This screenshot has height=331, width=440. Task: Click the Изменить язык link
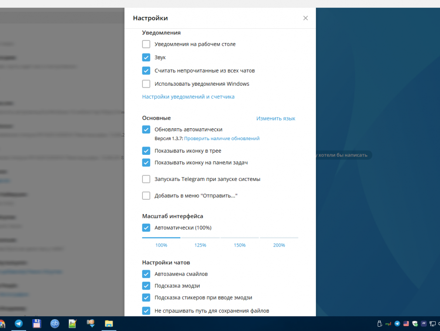276,118
